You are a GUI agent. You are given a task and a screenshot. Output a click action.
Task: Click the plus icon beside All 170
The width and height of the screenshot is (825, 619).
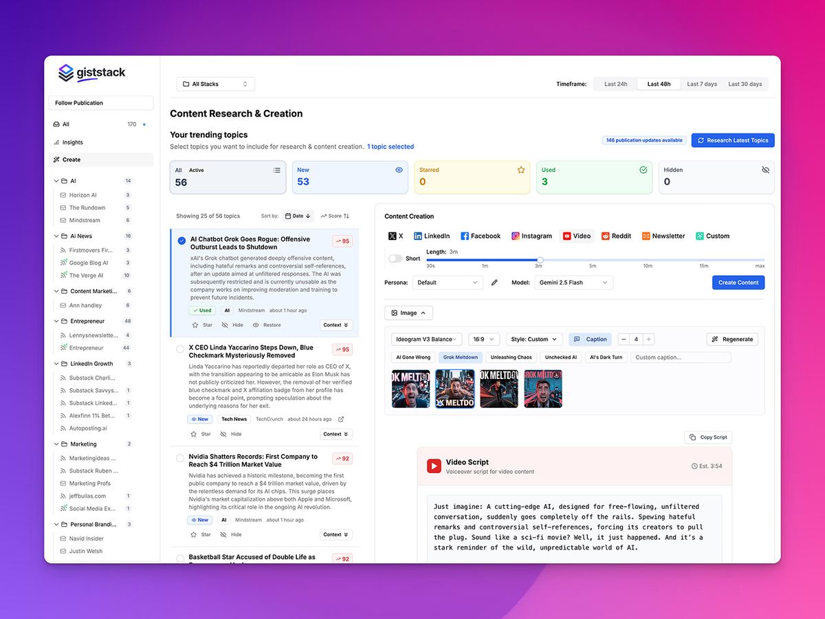click(x=144, y=124)
